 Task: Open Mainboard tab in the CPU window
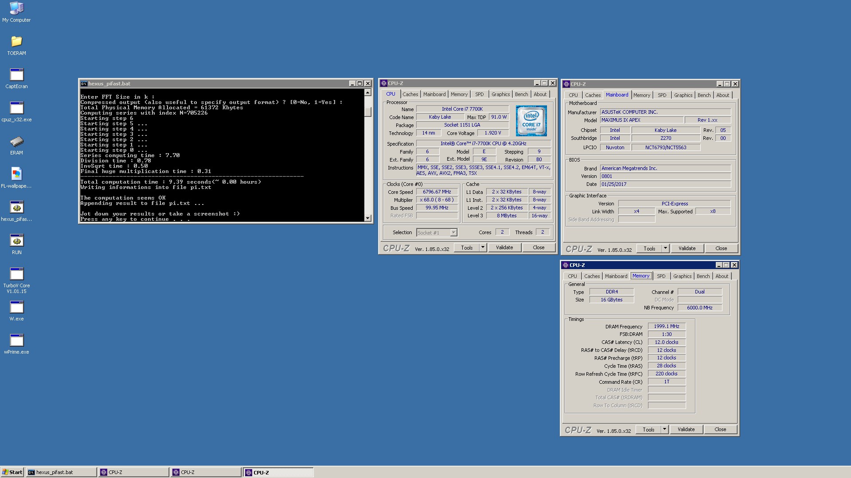point(434,94)
